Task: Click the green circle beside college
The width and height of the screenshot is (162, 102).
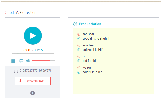Action: [x=79, y=50]
